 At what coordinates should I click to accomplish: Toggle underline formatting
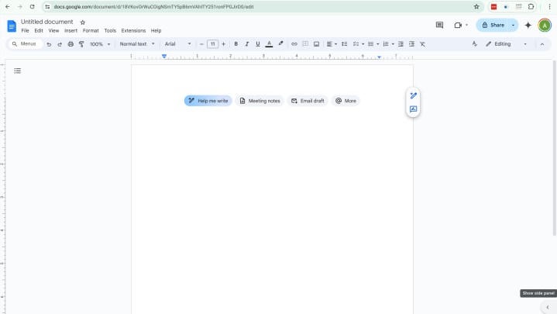257,44
